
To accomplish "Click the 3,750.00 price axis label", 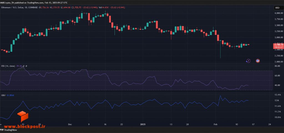I will [278, 19].
